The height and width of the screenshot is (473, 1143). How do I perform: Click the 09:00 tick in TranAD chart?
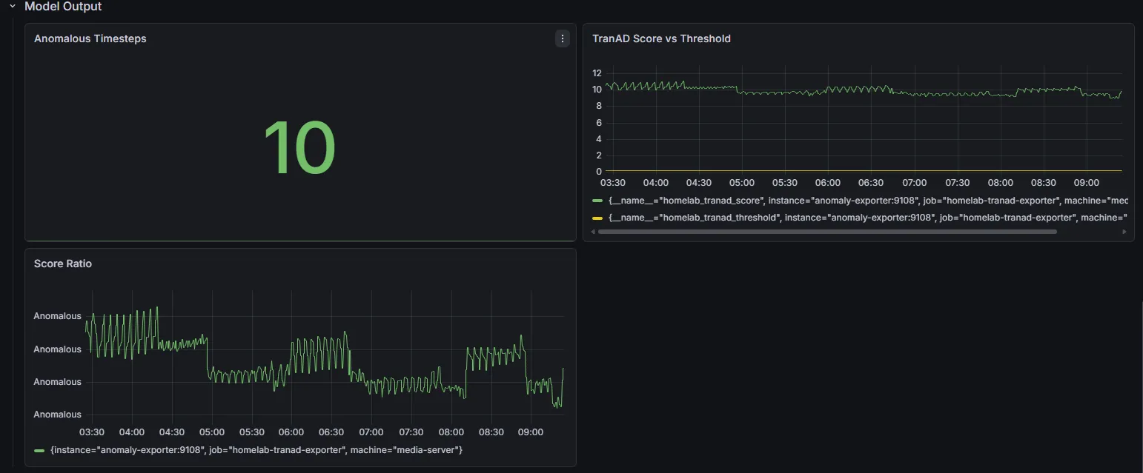point(1086,183)
